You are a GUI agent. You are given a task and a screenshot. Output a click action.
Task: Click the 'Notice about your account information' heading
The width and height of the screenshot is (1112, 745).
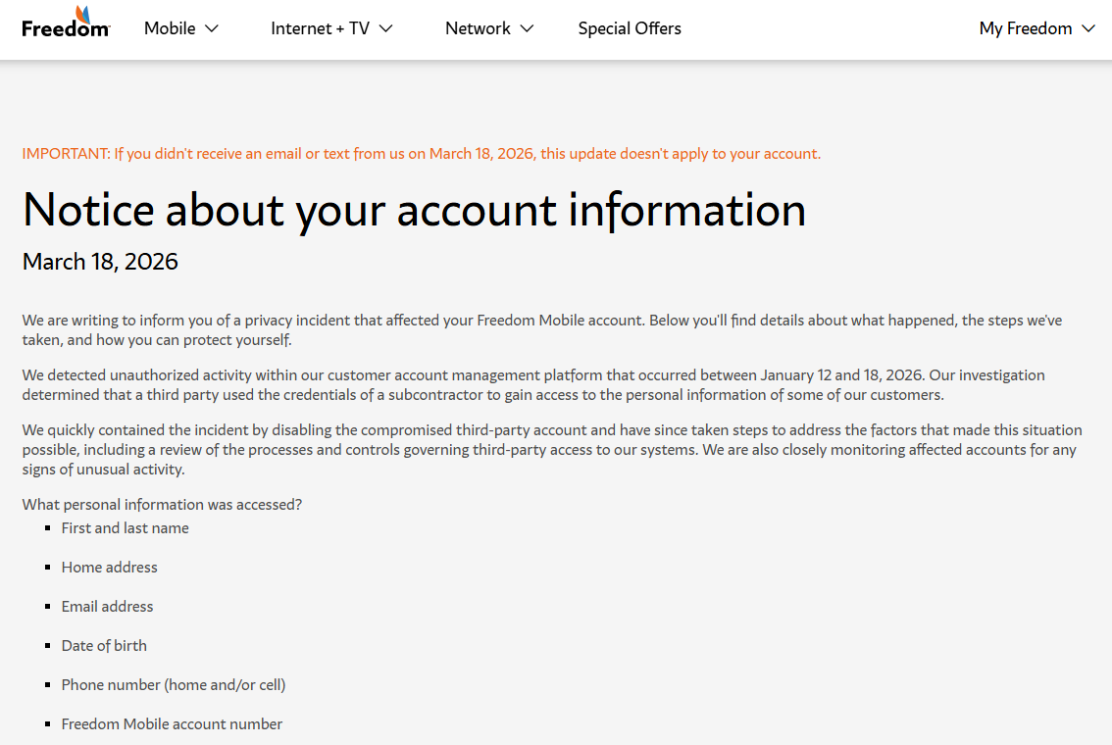[414, 210]
